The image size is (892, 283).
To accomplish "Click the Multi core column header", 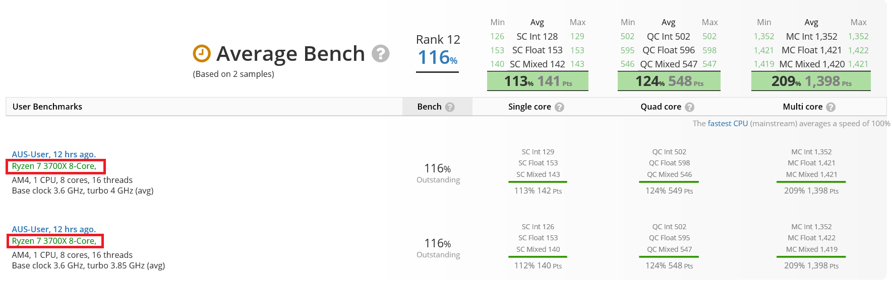I will click(802, 107).
